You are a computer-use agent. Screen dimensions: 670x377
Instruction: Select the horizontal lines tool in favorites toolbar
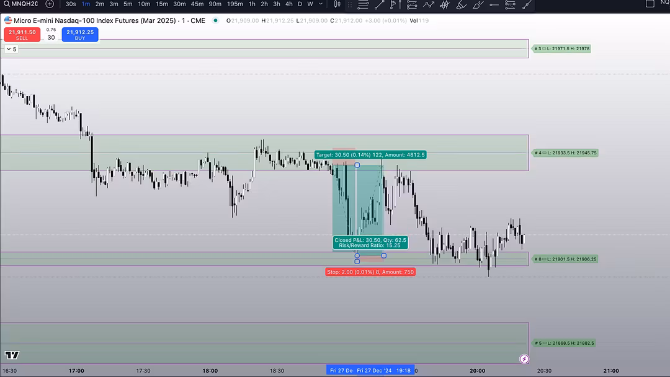click(x=363, y=5)
